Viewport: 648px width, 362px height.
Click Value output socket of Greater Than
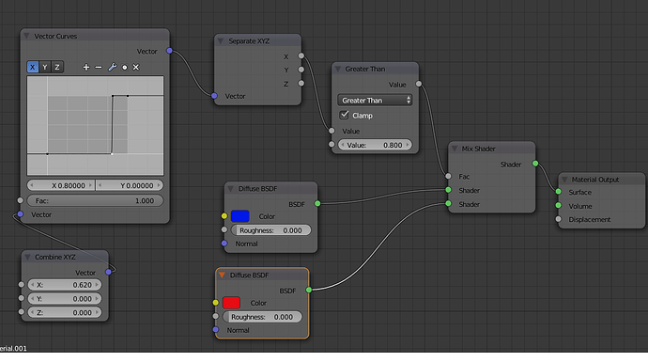419,84
